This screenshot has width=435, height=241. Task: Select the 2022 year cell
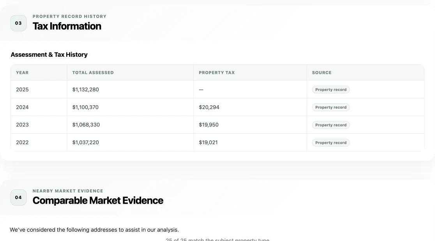[22, 143]
